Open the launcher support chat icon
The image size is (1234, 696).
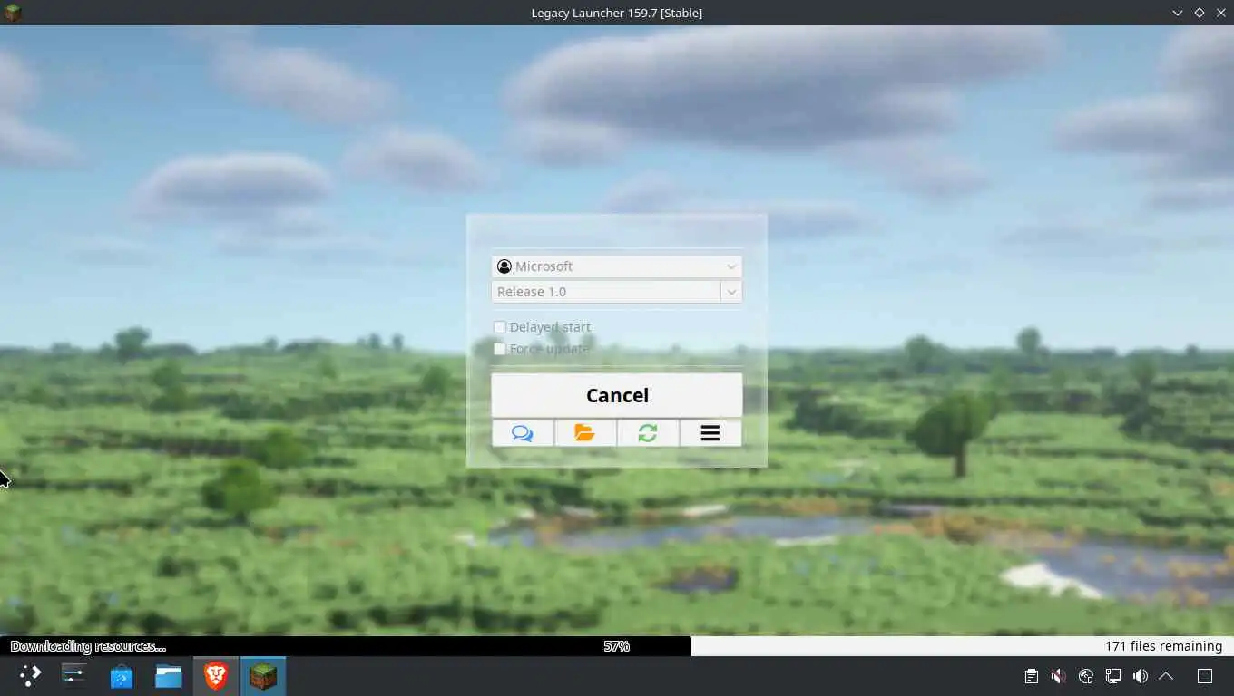pos(523,433)
